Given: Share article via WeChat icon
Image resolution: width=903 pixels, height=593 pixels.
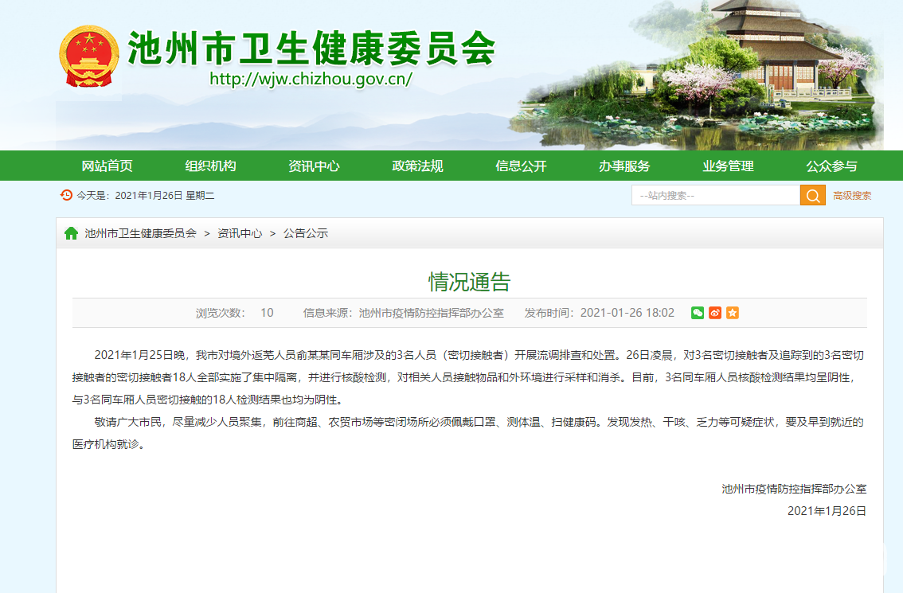Looking at the screenshot, I should (x=698, y=313).
